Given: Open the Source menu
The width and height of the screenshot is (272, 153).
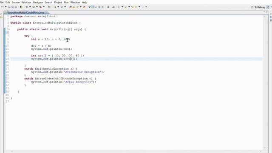Looking at the screenshot, I should 16,3.
